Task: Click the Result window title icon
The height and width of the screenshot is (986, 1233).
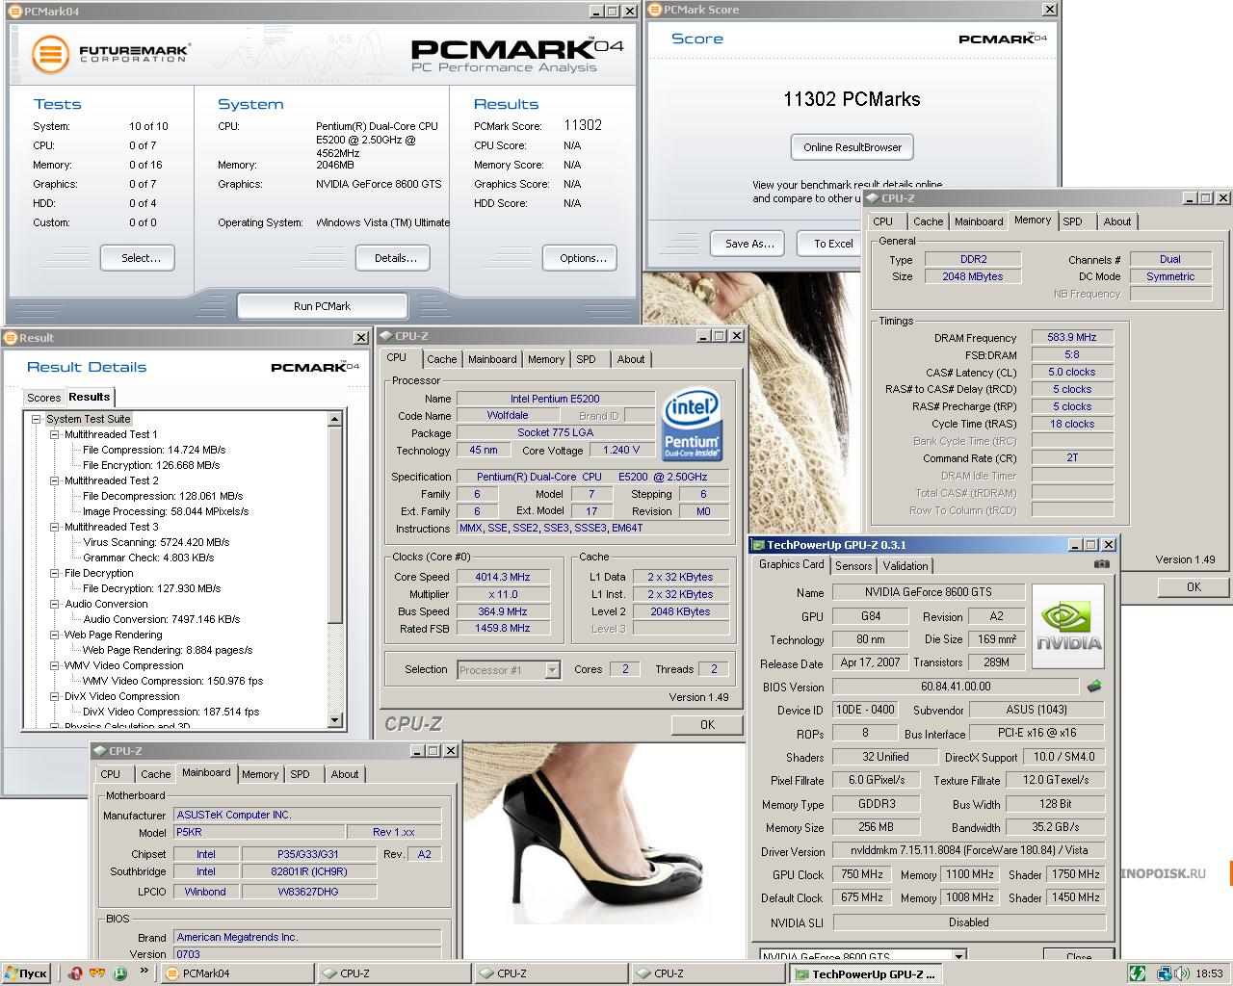Action: point(11,338)
